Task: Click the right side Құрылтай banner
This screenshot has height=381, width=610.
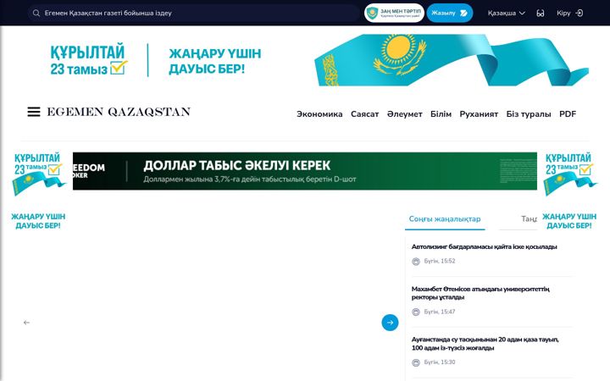Action: pos(569,190)
